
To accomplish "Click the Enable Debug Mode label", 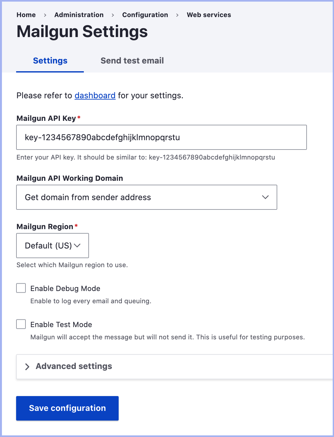I will point(65,288).
